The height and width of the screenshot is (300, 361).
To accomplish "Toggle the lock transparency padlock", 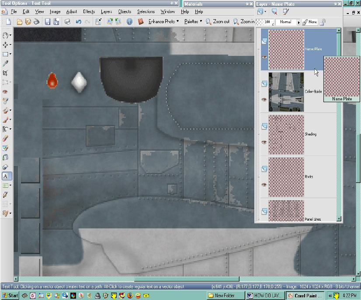I will point(323,22).
